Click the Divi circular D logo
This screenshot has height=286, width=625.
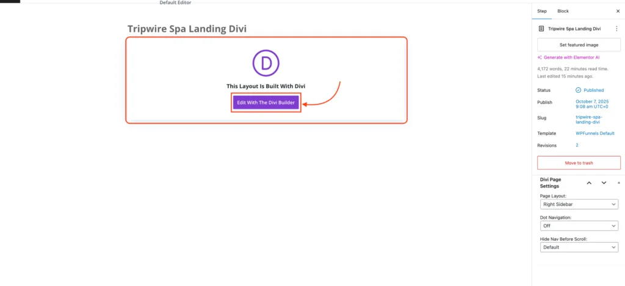point(266,63)
